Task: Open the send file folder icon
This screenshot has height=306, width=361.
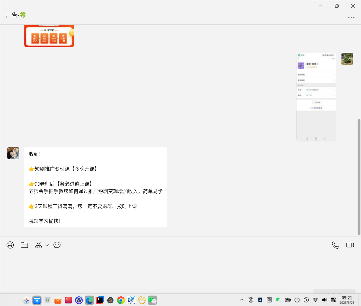Action: pos(24,245)
